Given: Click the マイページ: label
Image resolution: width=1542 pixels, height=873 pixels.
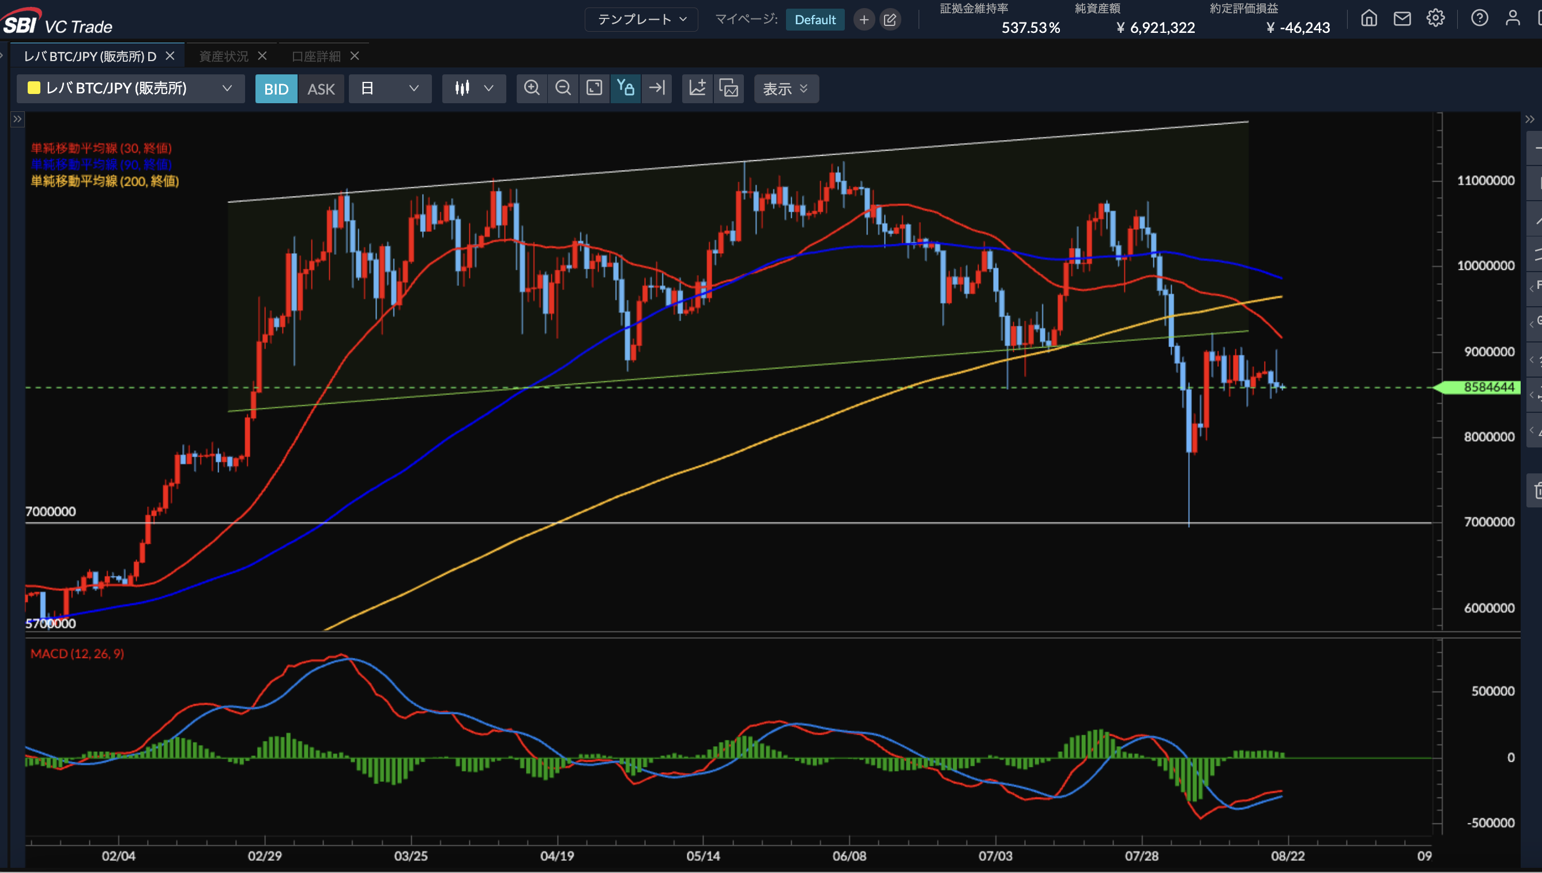Looking at the screenshot, I should 746,19.
